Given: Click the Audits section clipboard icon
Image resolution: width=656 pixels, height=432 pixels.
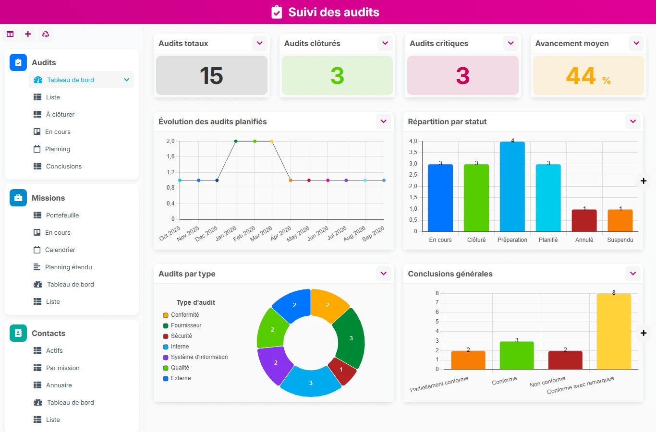Looking at the screenshot, I should coord(18,62).
